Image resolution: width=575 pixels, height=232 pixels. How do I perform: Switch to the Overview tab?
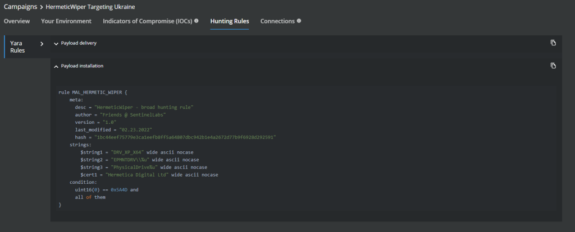click(x=17, y=21)
